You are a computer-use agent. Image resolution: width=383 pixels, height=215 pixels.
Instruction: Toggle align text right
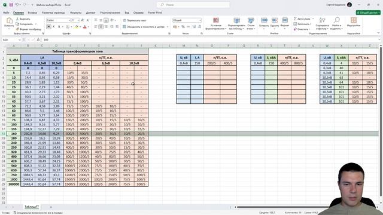(107, 27)
